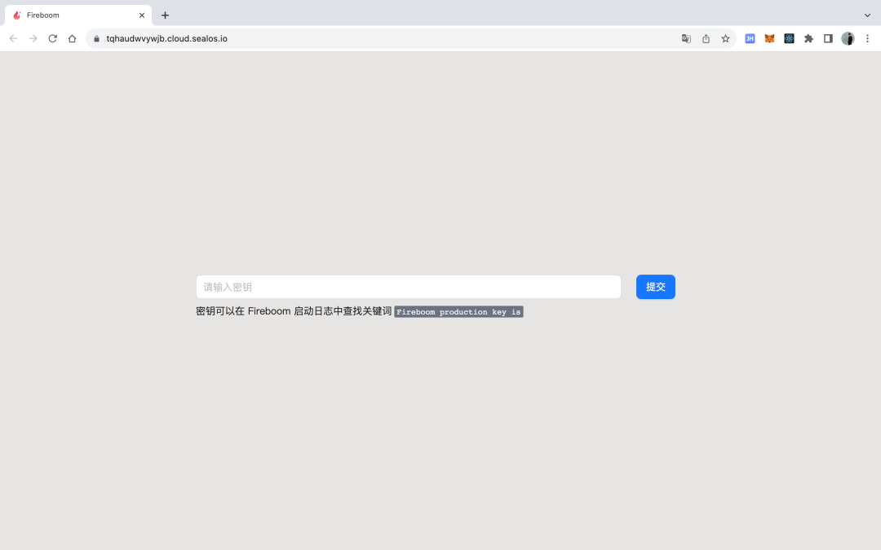Open the Chrome three-dot menu
The image size is (881, 550).
pos(867,39)
